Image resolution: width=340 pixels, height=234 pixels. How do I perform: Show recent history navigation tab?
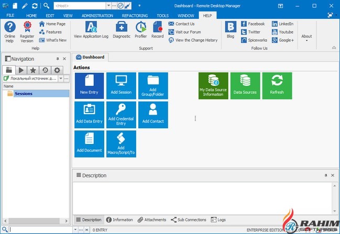[x=45, y=70]
